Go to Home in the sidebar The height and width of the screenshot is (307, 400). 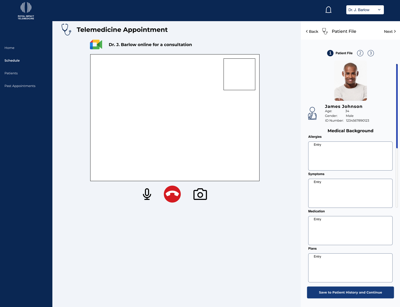(x=10, y=48)
